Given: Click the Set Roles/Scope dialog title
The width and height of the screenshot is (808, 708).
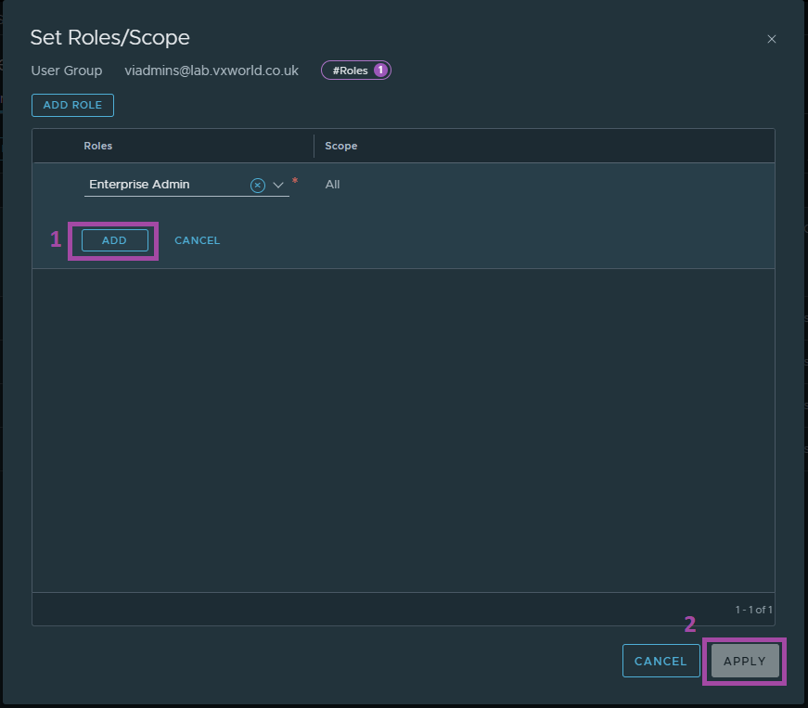Looking at the screenshot, I should (x=109, y=38).
